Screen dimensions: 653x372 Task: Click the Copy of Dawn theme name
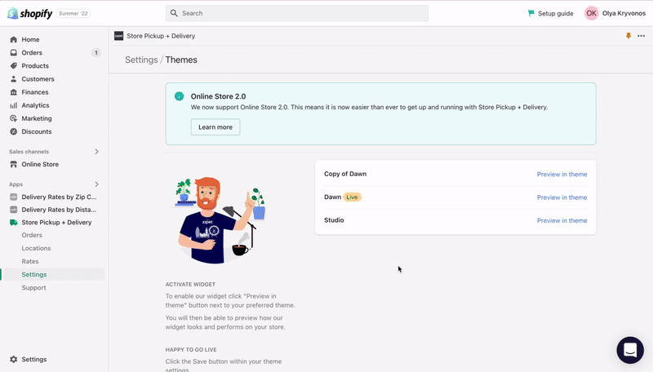(345, 174)
